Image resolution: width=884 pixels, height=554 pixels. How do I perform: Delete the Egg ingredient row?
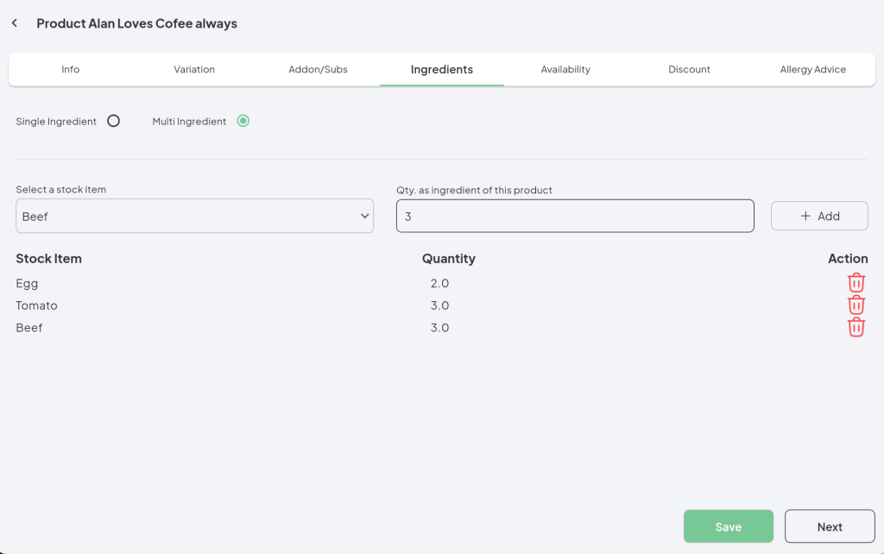click(x=856, y=282)
